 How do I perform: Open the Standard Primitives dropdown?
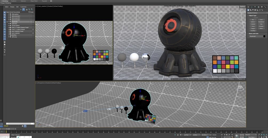click(257, 13)
